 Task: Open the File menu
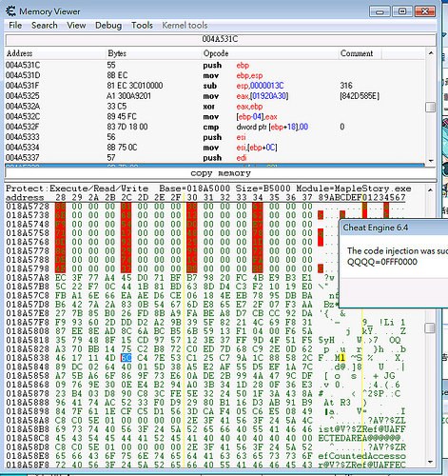coord(15,25)
